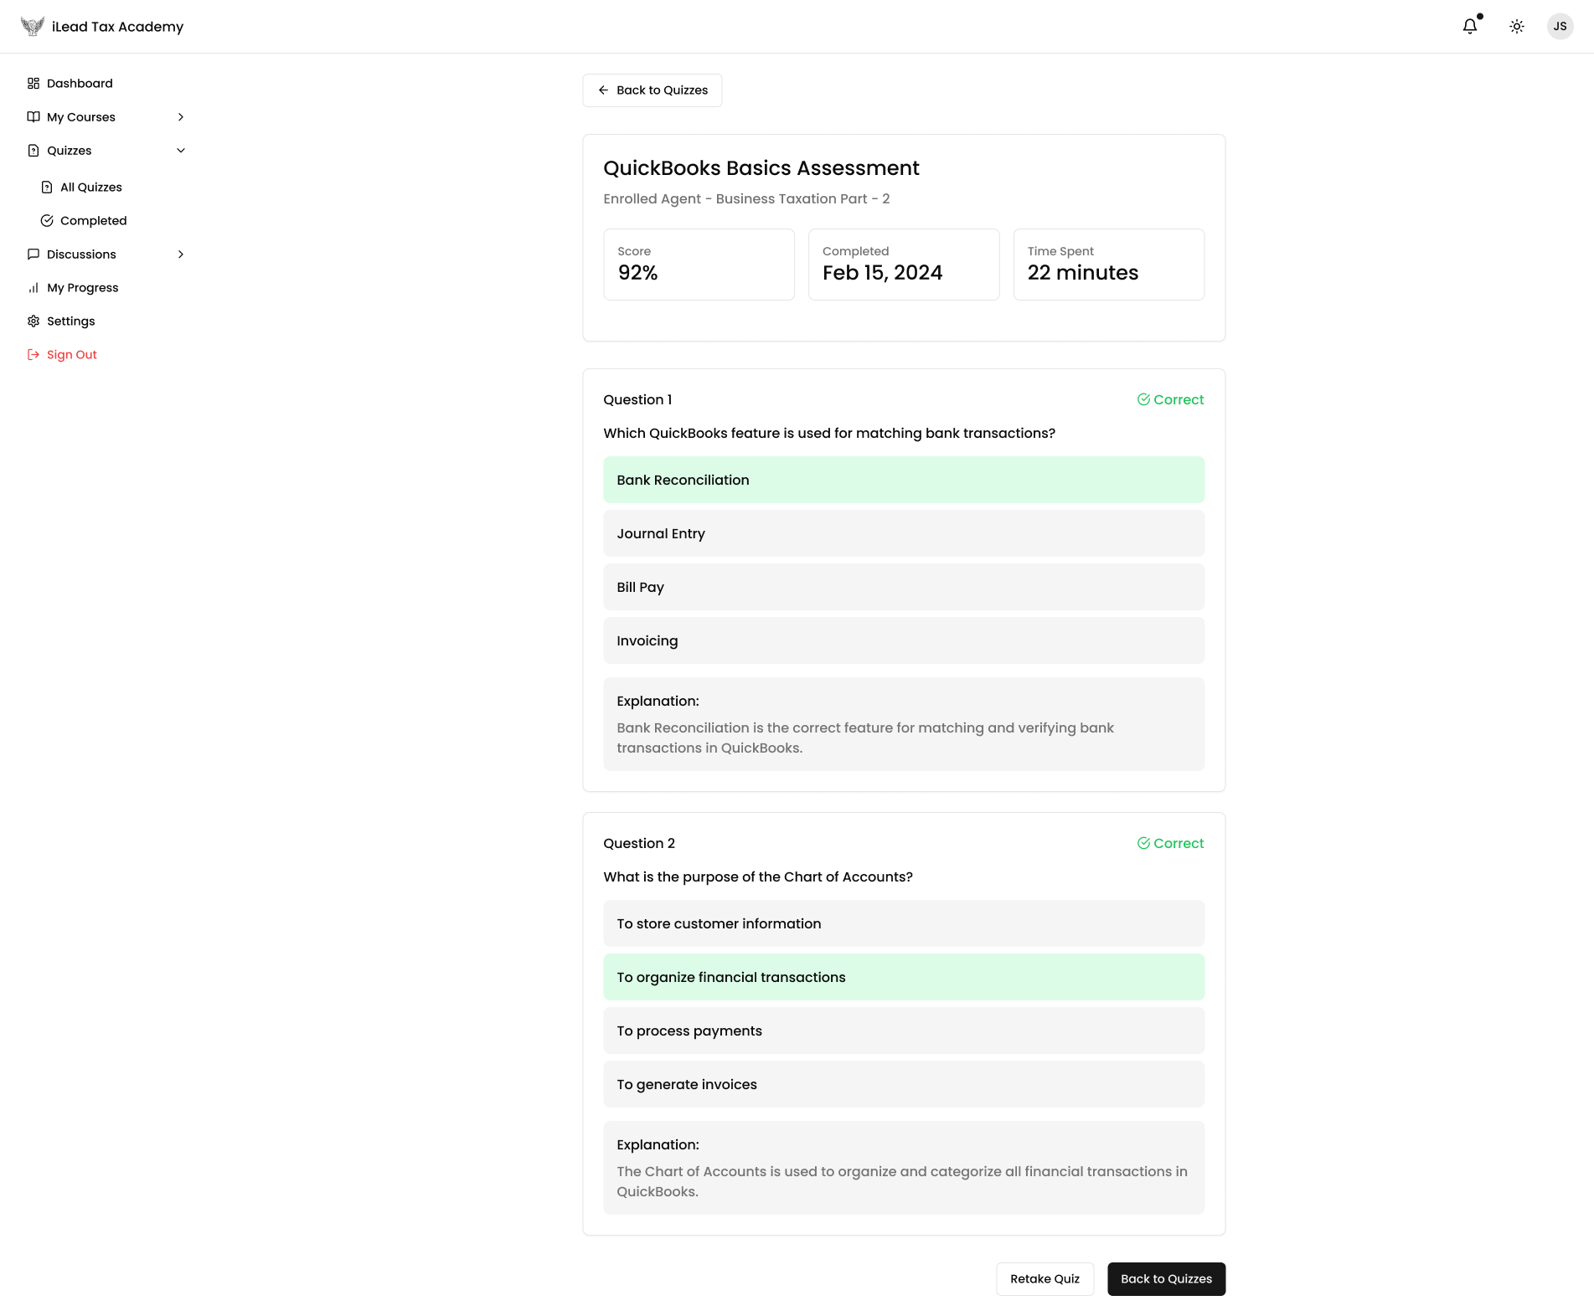Select the To organize financial transactions answer
Image resolution: width=1594 pixels, height=1316 pixels.
(904, 977)
